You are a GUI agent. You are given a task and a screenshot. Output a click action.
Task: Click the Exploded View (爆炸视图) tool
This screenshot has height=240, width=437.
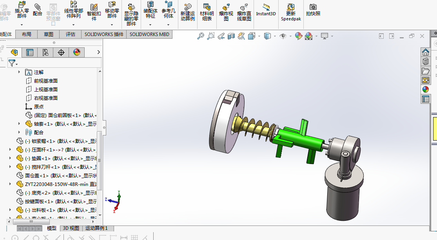(226, 12)
